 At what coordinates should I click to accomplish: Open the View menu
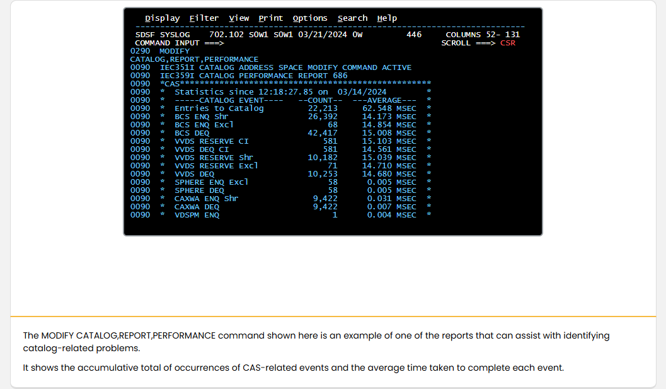239,18
